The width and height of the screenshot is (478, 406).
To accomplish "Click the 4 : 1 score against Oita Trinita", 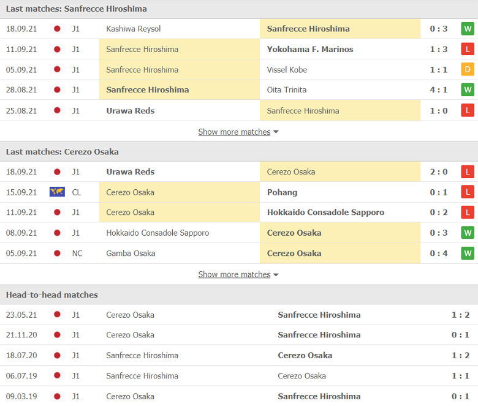I will tap(439, 90).
